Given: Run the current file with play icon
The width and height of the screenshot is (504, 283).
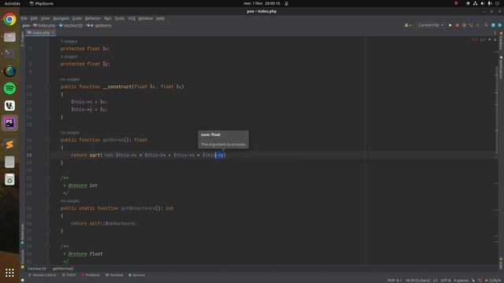Looking at the screenshot, I should 450,25.
